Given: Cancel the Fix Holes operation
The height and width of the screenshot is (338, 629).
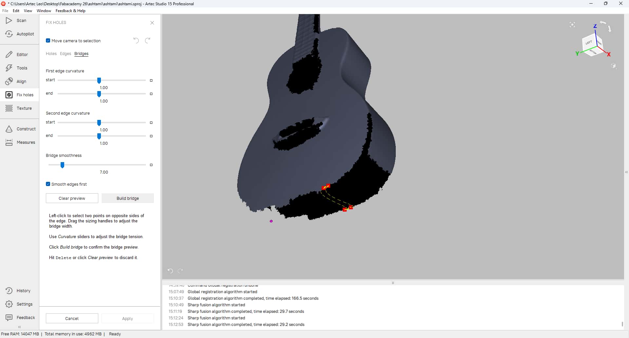Looking at the screenshot, I should (72, 318).
